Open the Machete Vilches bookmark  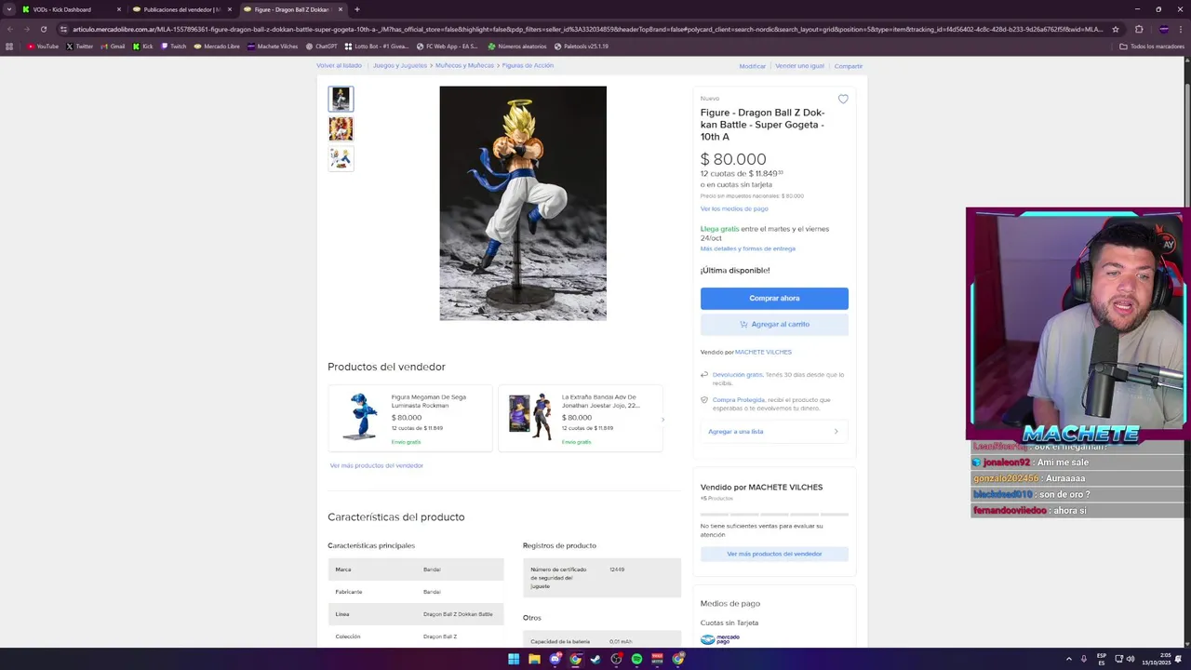click(273, 47)
